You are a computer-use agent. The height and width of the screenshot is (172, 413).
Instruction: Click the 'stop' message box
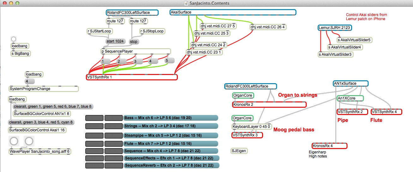(x=134, y=41)
